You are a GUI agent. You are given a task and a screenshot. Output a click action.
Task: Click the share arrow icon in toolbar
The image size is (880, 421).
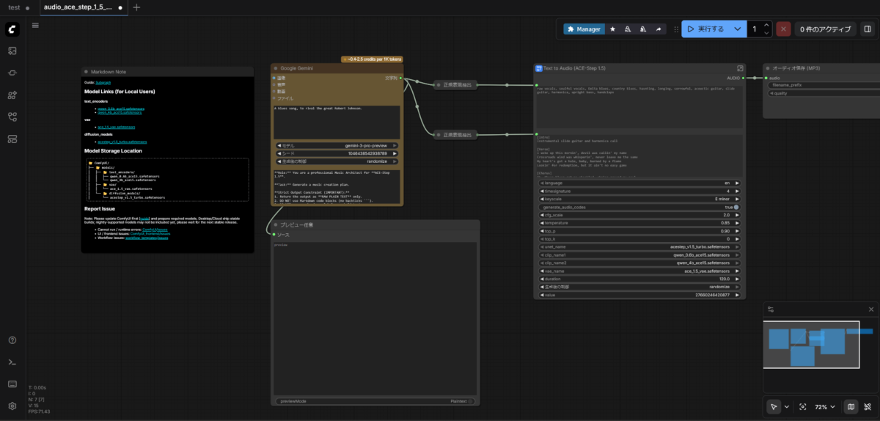[x=658, y=29]
